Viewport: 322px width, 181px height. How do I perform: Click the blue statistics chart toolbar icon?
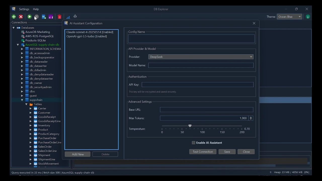pyautogui.click(x=68, y=17)
